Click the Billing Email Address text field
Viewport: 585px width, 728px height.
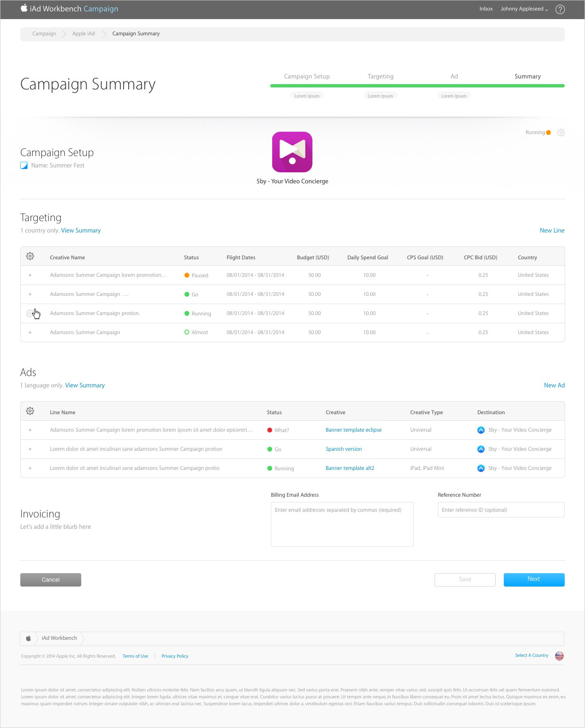(x=342, y=524)
